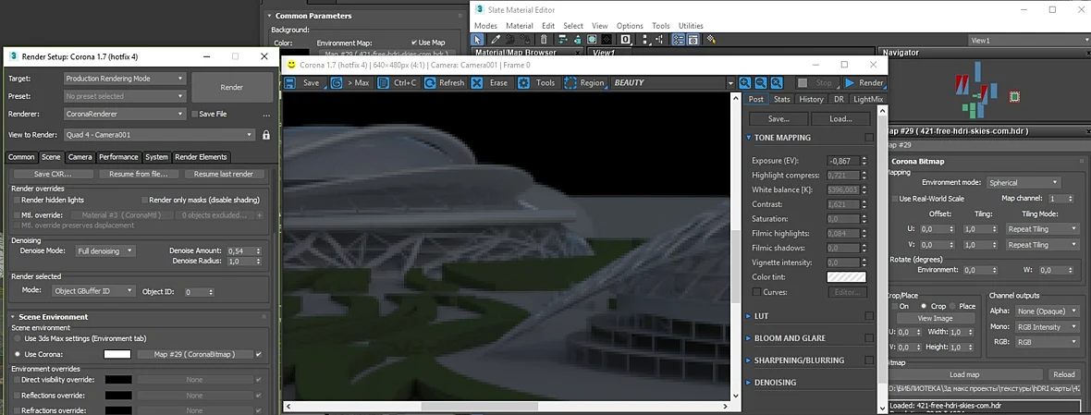
Task: Open the LightMix tab in Corona VFB
Action: click(867, 100)
